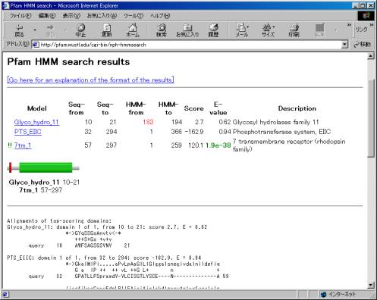
Task: Click 'Phosphotransferase system, EIIC' description
Action: (x=281, y=132)
